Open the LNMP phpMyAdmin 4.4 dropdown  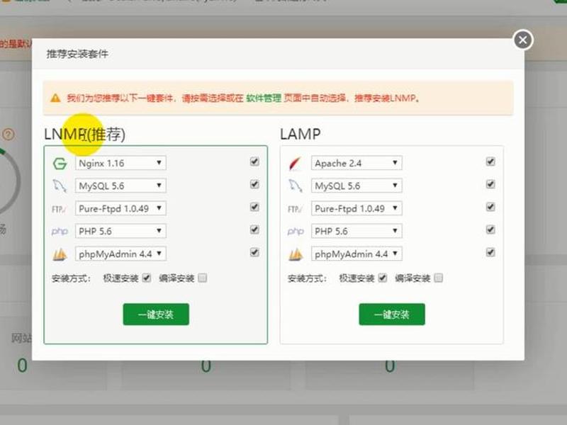point(120,254)
